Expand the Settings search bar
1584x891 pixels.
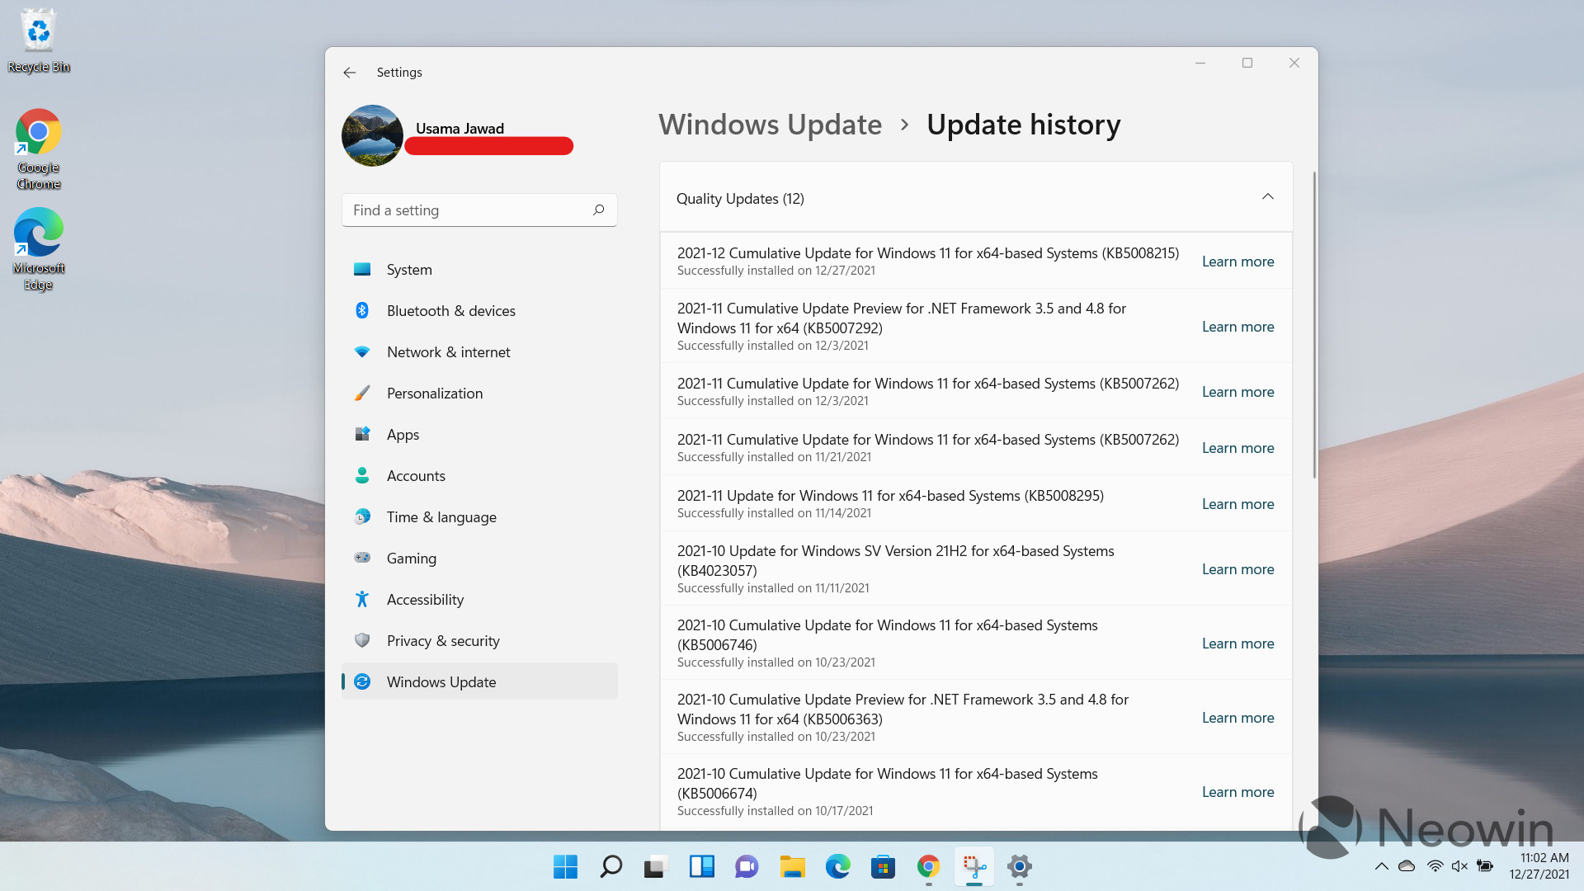(478, 209)
